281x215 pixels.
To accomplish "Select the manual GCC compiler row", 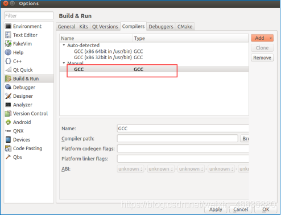I will coord(154,69).
